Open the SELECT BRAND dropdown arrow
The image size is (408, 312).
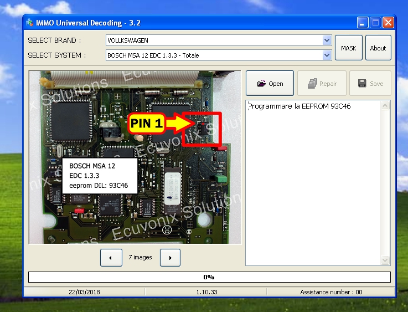(327, 40)
